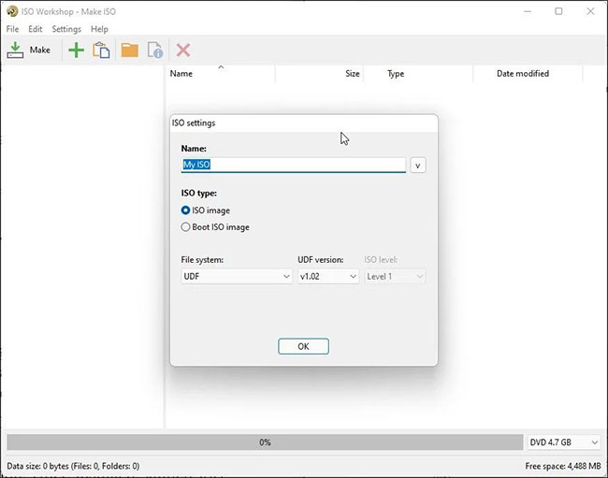This screenshot has height=478, width=608.
Task: Click the file properties info icon
Action: [155, 50]
